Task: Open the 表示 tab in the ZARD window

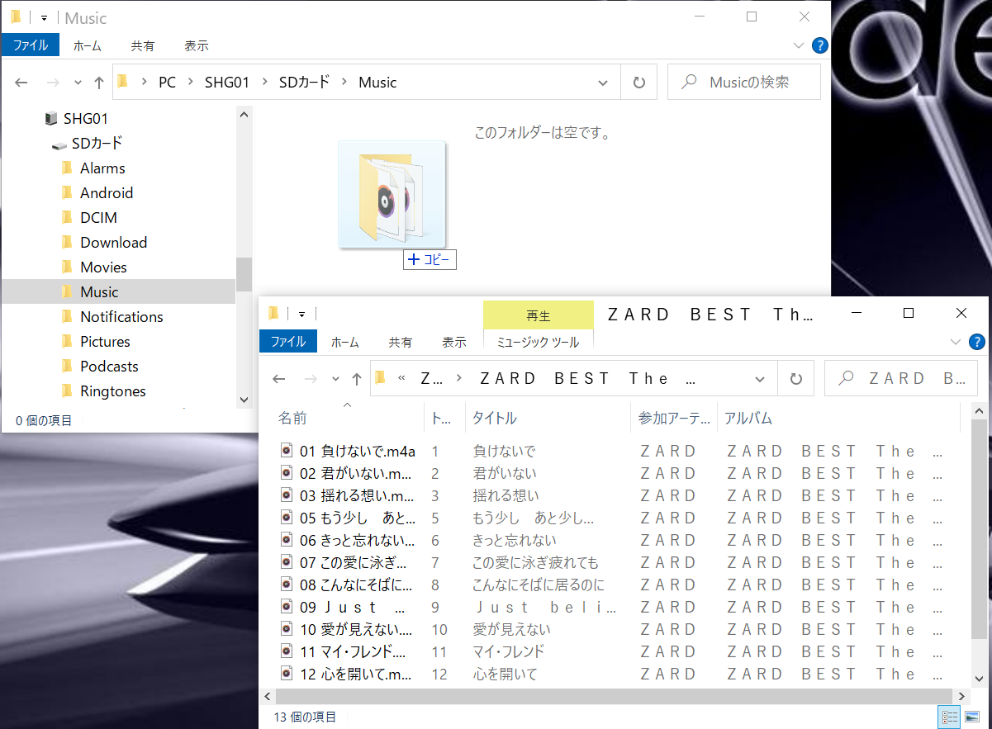Action: (454, 341)
